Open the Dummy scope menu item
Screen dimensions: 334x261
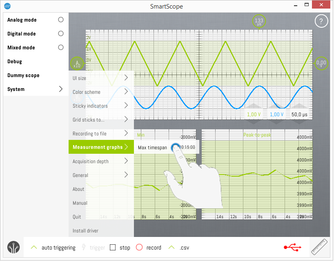click(24, 75)
